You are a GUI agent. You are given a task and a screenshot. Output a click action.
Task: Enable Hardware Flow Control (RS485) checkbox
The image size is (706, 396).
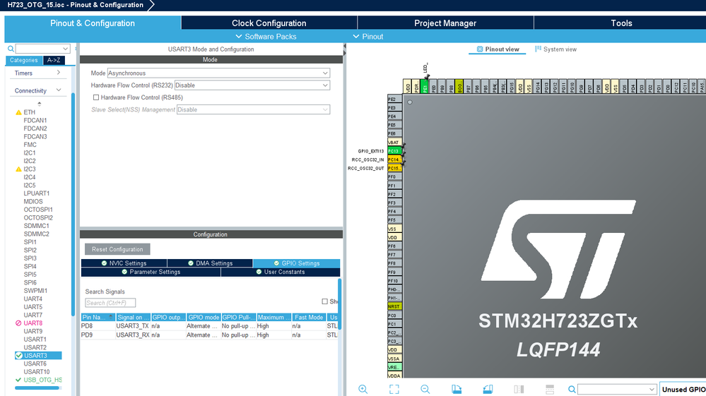pyautogui.click(x=96, y=97)
